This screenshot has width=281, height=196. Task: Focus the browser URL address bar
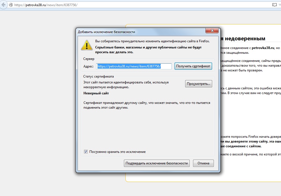click(x=140, y=5)
